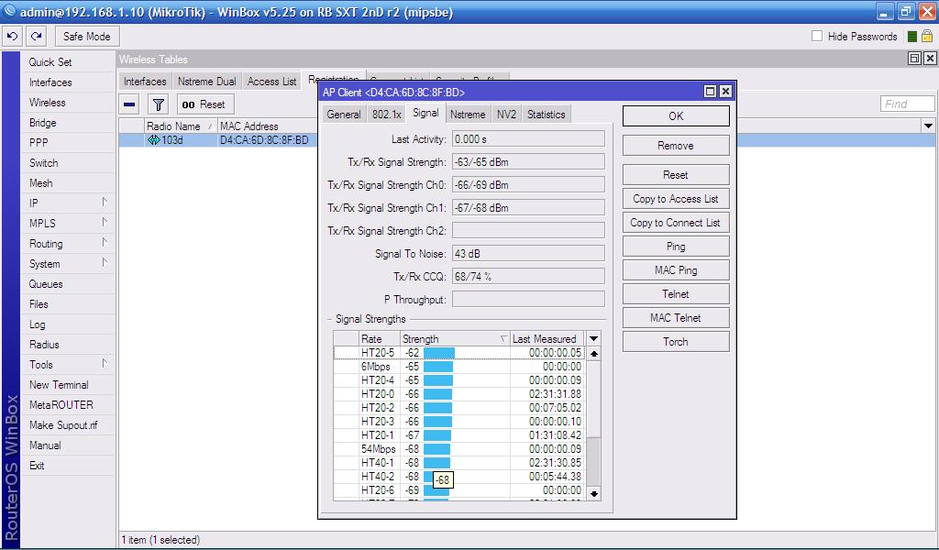The height and width of the screenshot is (550, 939).
Task: Switch to the General tab
Action: point(344,115)
